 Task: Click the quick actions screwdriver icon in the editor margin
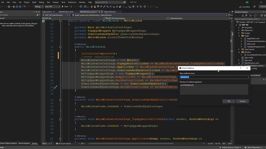click(x=55, y=87)
